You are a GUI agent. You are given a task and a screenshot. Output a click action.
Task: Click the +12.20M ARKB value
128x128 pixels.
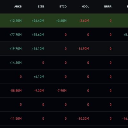coord(16,21)
